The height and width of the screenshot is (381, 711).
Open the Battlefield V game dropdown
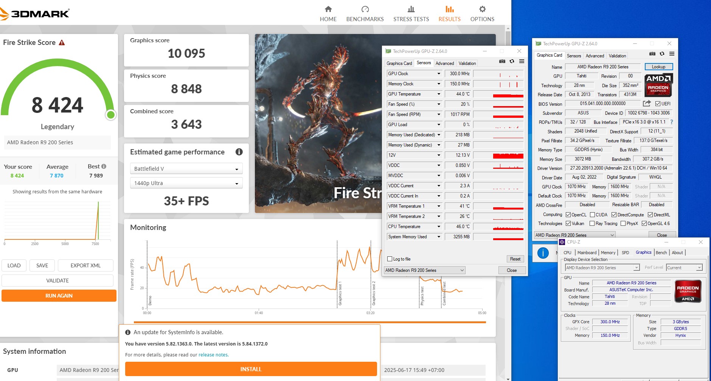pos(186,169)
